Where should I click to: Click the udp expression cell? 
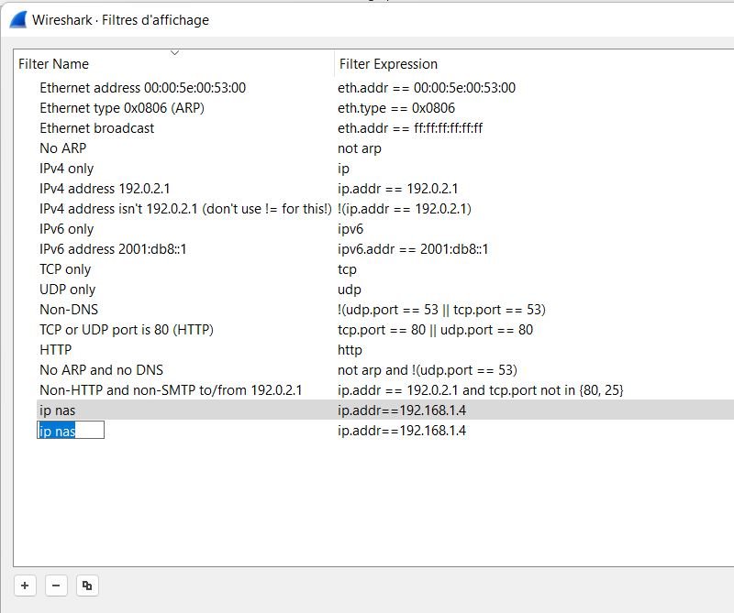350,290
